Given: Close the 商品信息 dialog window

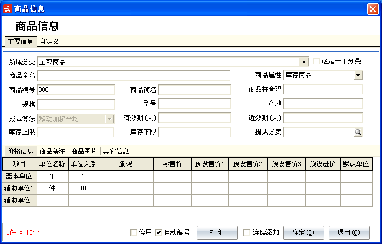Looking at the screenshot, I should tap(372, 9).
